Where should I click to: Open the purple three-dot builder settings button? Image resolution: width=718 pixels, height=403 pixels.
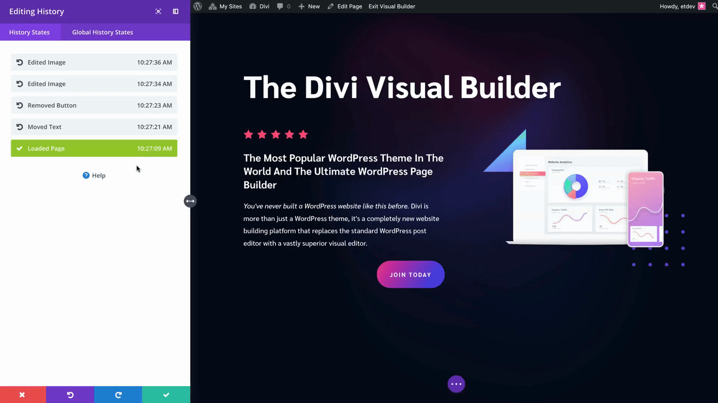[456, 384]
